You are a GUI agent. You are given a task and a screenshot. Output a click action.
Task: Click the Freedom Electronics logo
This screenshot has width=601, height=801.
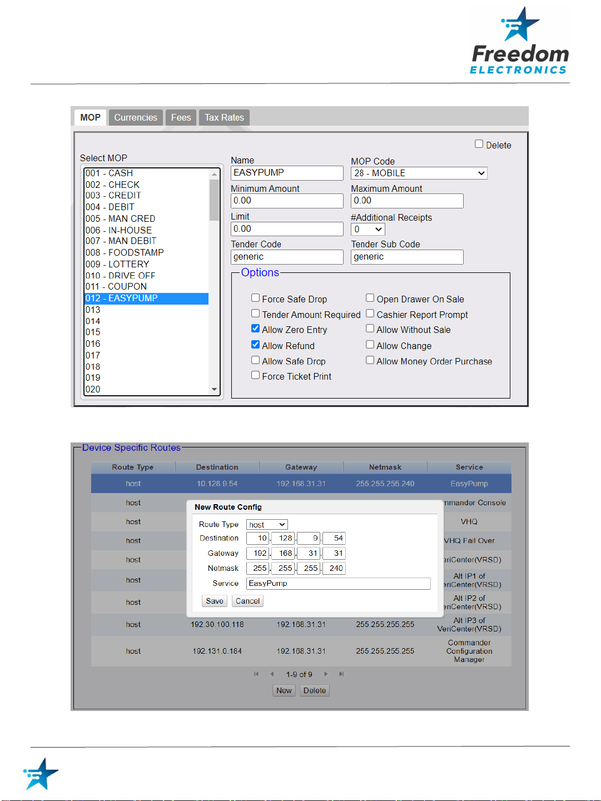coord(519,41)
